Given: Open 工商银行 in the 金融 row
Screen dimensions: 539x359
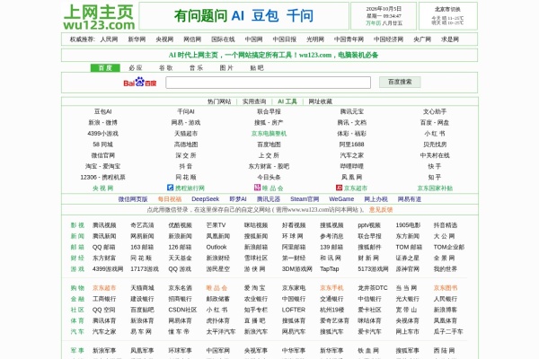Looking at the screenshot, I should pos(104,299).
